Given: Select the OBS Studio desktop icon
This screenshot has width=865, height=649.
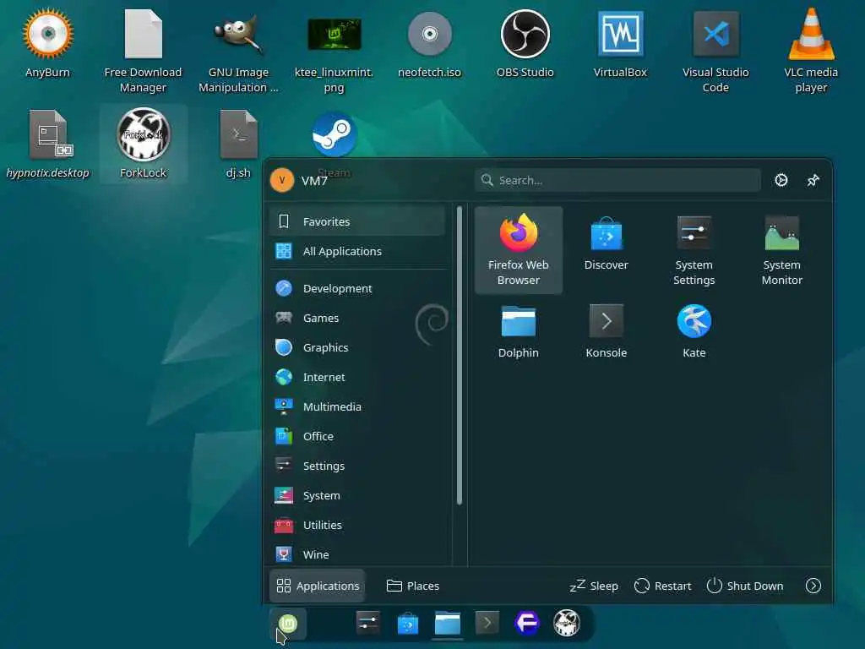Looking at the screenshot, I should 525,34.
